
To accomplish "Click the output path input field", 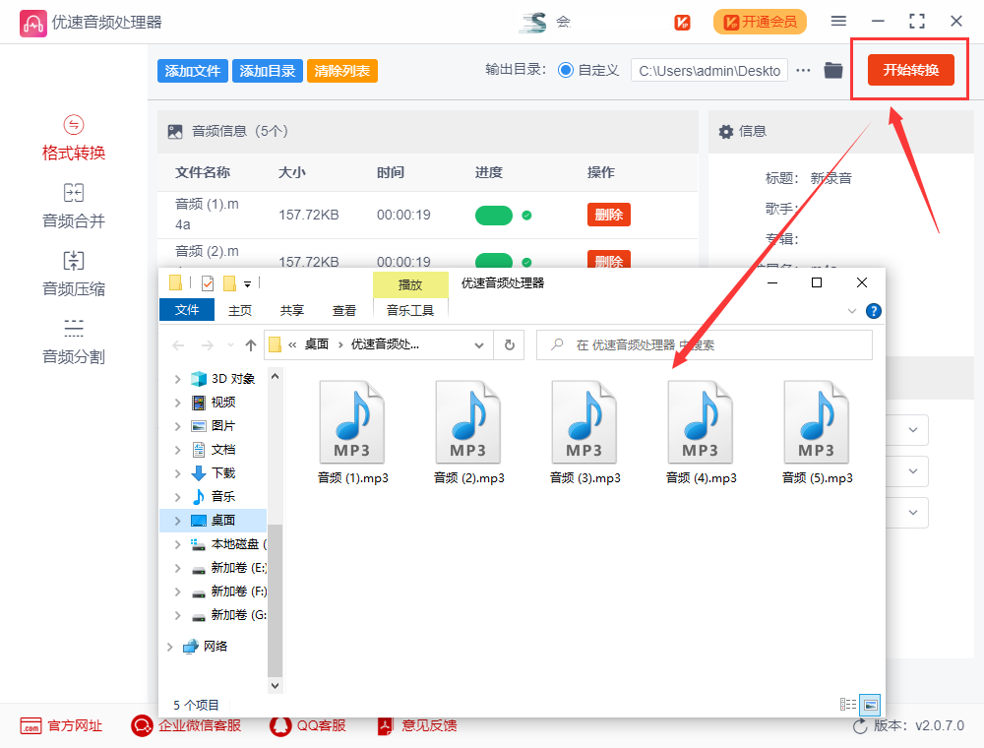I will (709, 70).
